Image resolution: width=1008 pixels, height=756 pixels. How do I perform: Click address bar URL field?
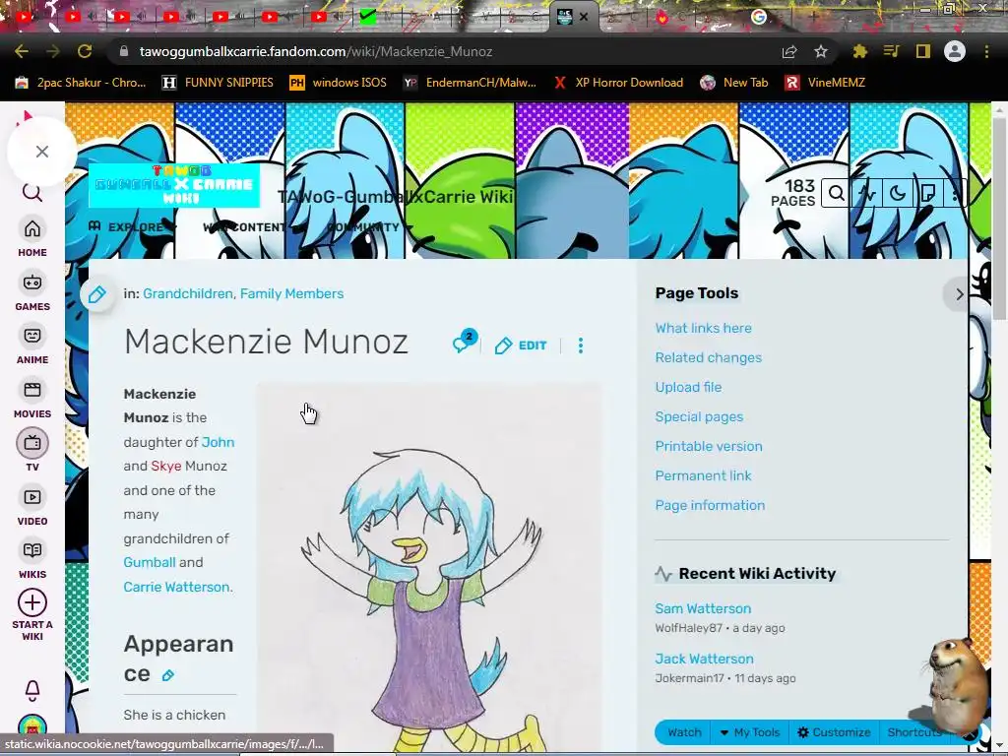(444, 51)
